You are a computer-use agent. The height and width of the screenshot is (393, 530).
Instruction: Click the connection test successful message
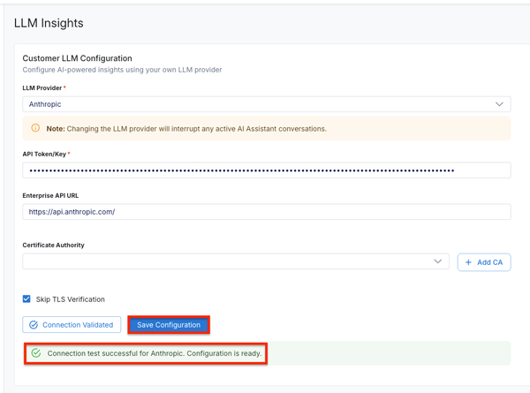pos(155,353)
